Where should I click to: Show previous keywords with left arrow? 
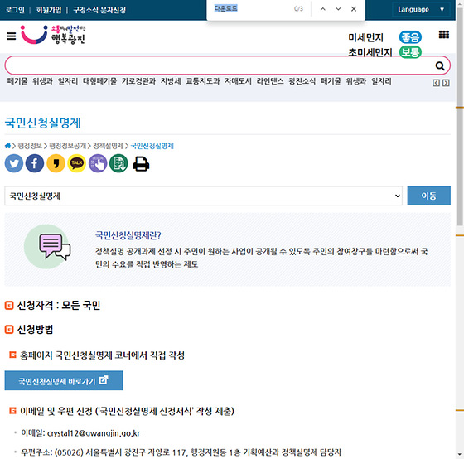pyautogui.click(x=436, y=83)
